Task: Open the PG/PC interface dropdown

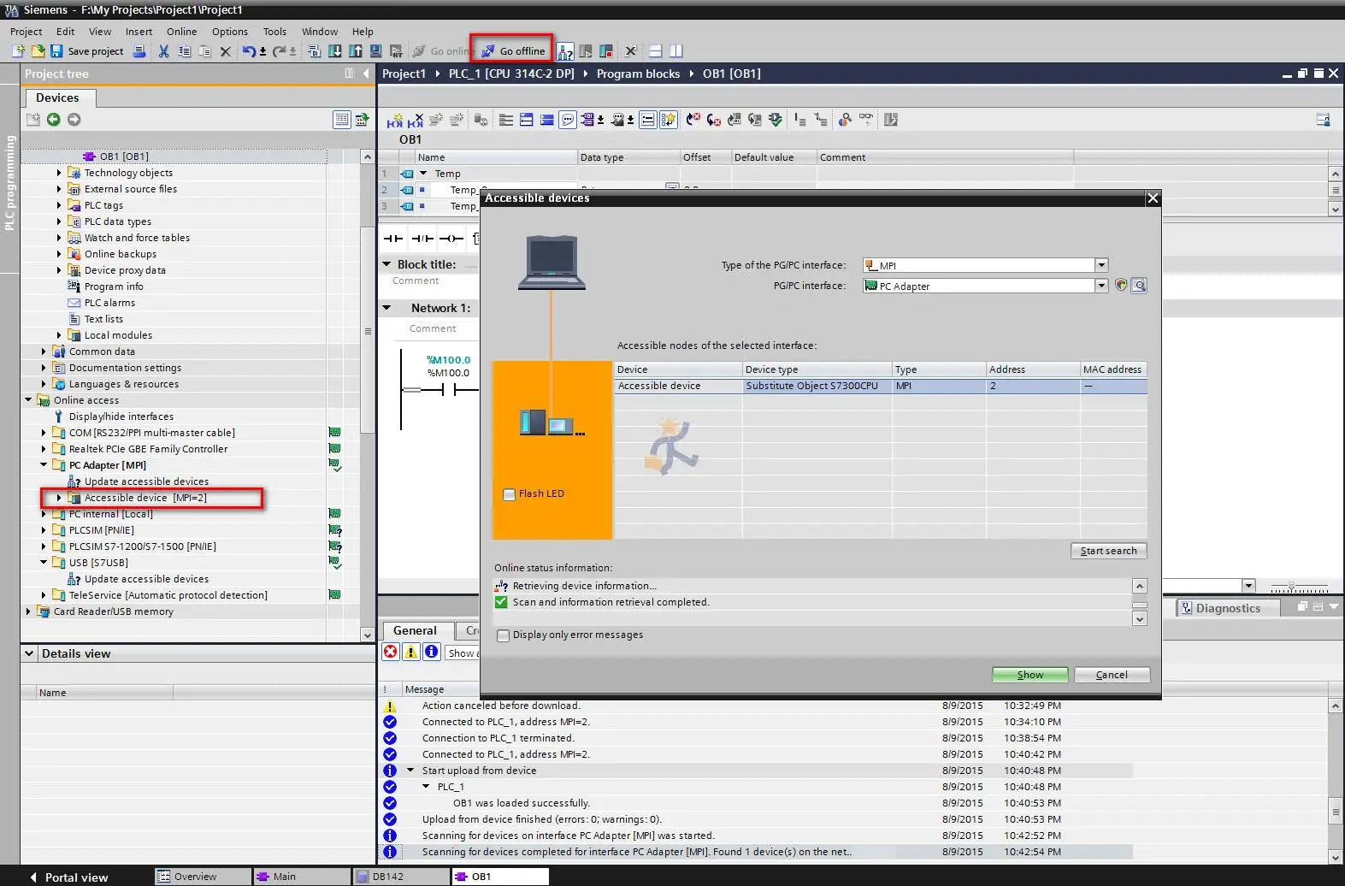Action: pos(1101,286)
